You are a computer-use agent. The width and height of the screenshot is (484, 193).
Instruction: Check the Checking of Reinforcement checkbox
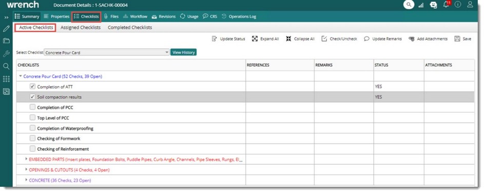coord(32,148)
